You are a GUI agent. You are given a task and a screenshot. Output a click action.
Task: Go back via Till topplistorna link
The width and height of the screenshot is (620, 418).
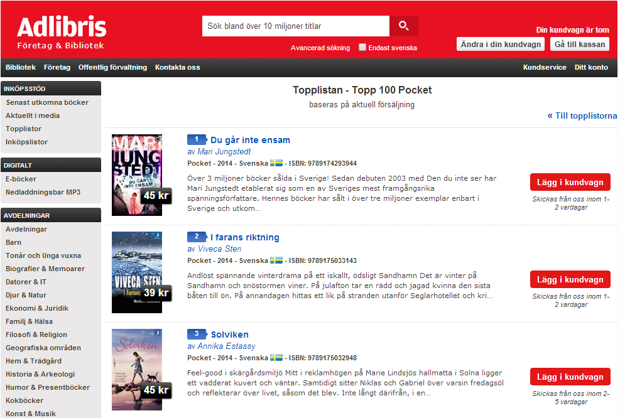(x=582, y=115)
